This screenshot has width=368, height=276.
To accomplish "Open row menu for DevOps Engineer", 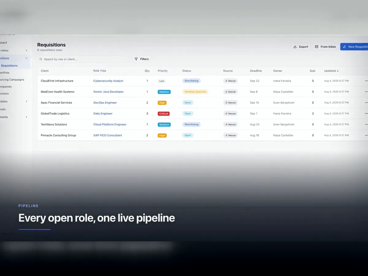I will pos(366,103).
